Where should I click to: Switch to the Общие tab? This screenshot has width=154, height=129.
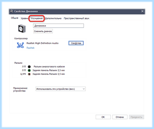[x=15, y=18]
